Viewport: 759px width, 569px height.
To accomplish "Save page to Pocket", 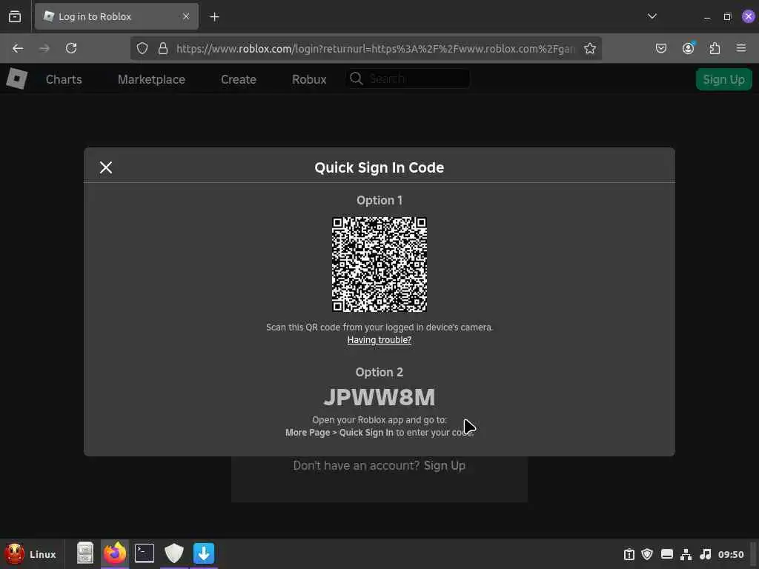I will [x=660, y=48].
